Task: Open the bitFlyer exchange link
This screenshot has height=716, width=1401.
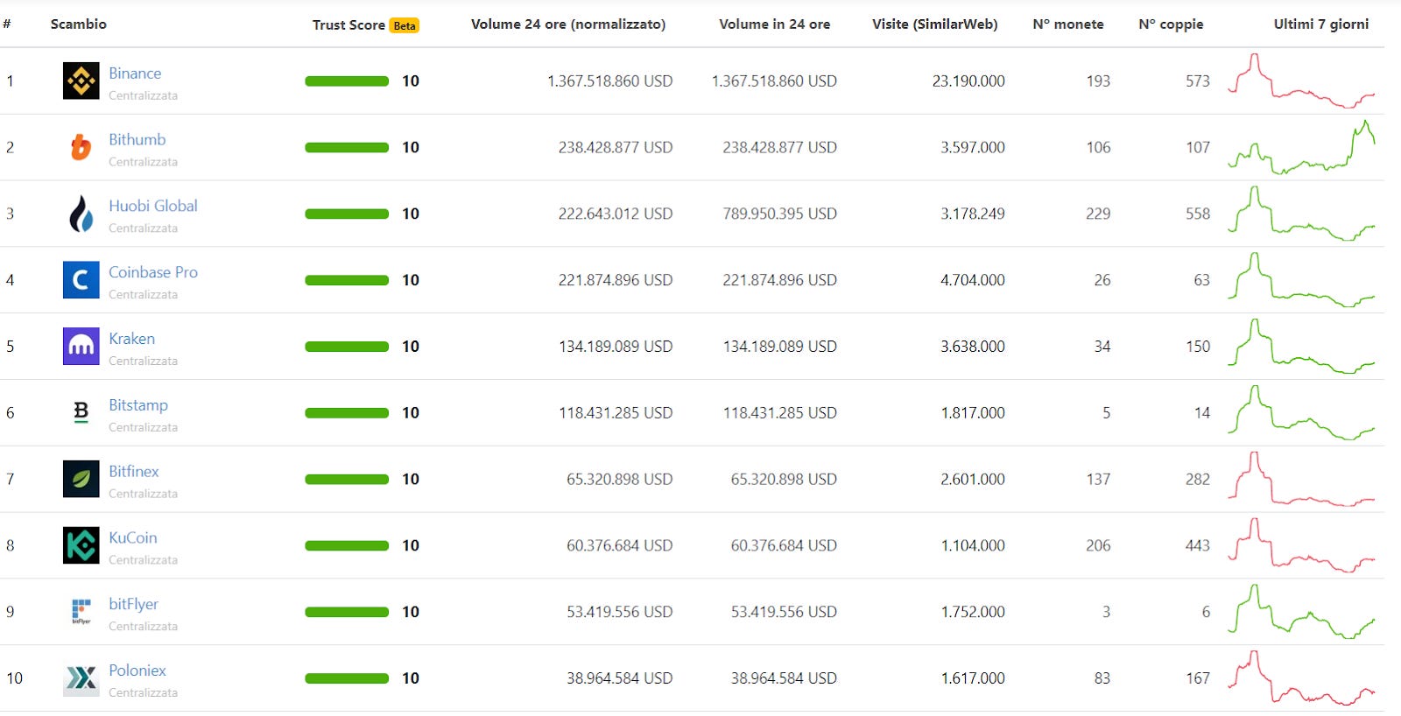Action: (133, 604)
